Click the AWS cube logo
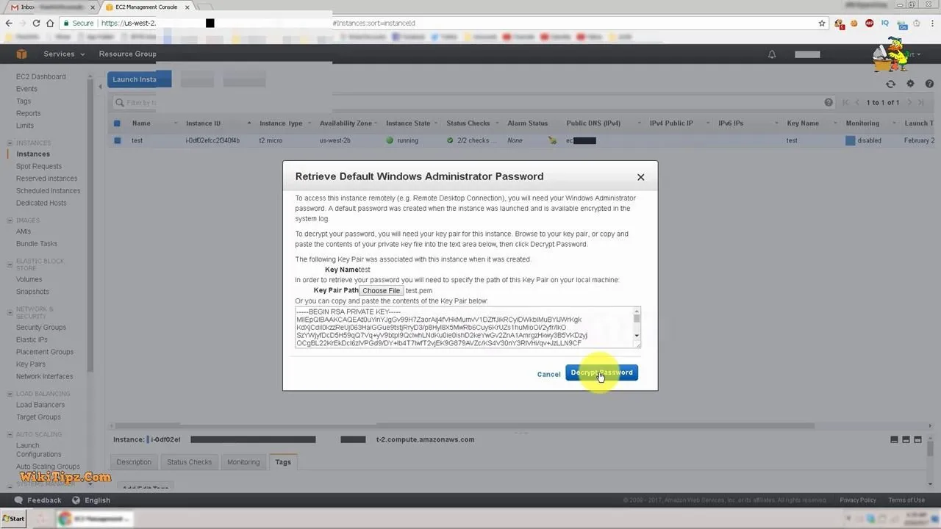 22,54
